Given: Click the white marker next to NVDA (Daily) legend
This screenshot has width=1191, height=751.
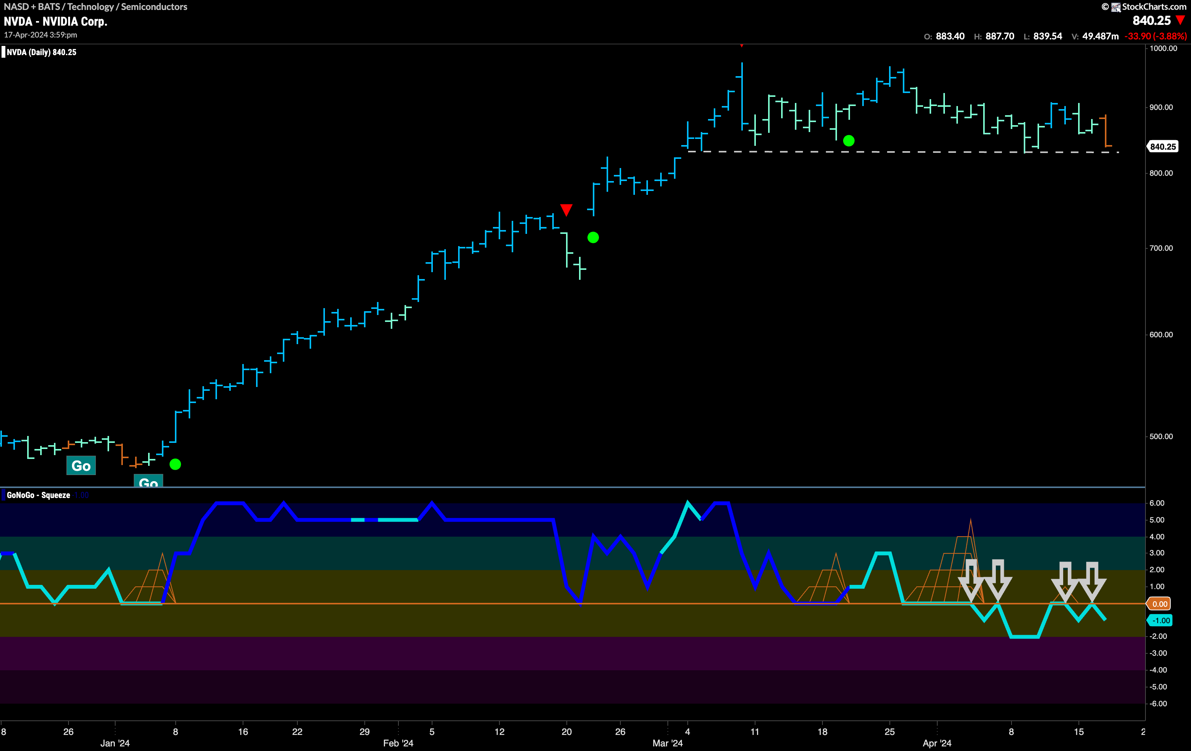Looking at the screenshot, I should (3, 52).
